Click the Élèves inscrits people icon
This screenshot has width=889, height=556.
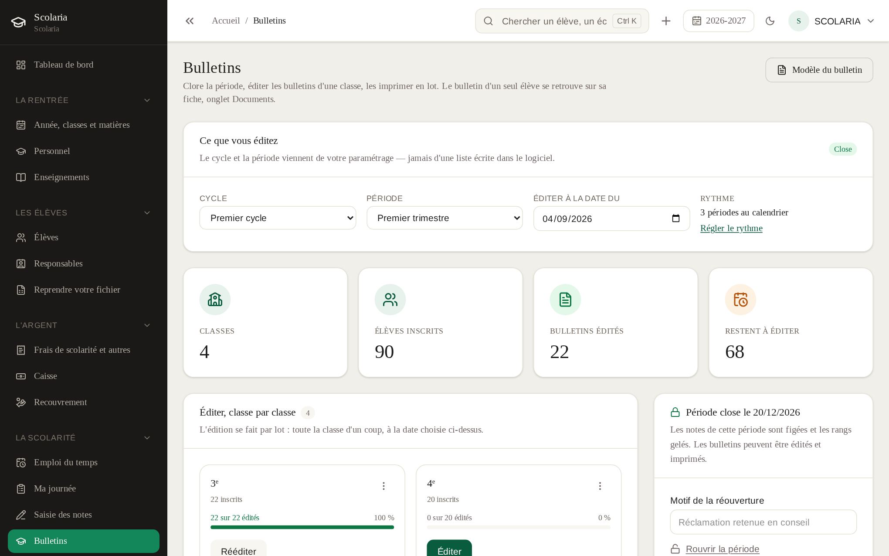pos(390,300)
